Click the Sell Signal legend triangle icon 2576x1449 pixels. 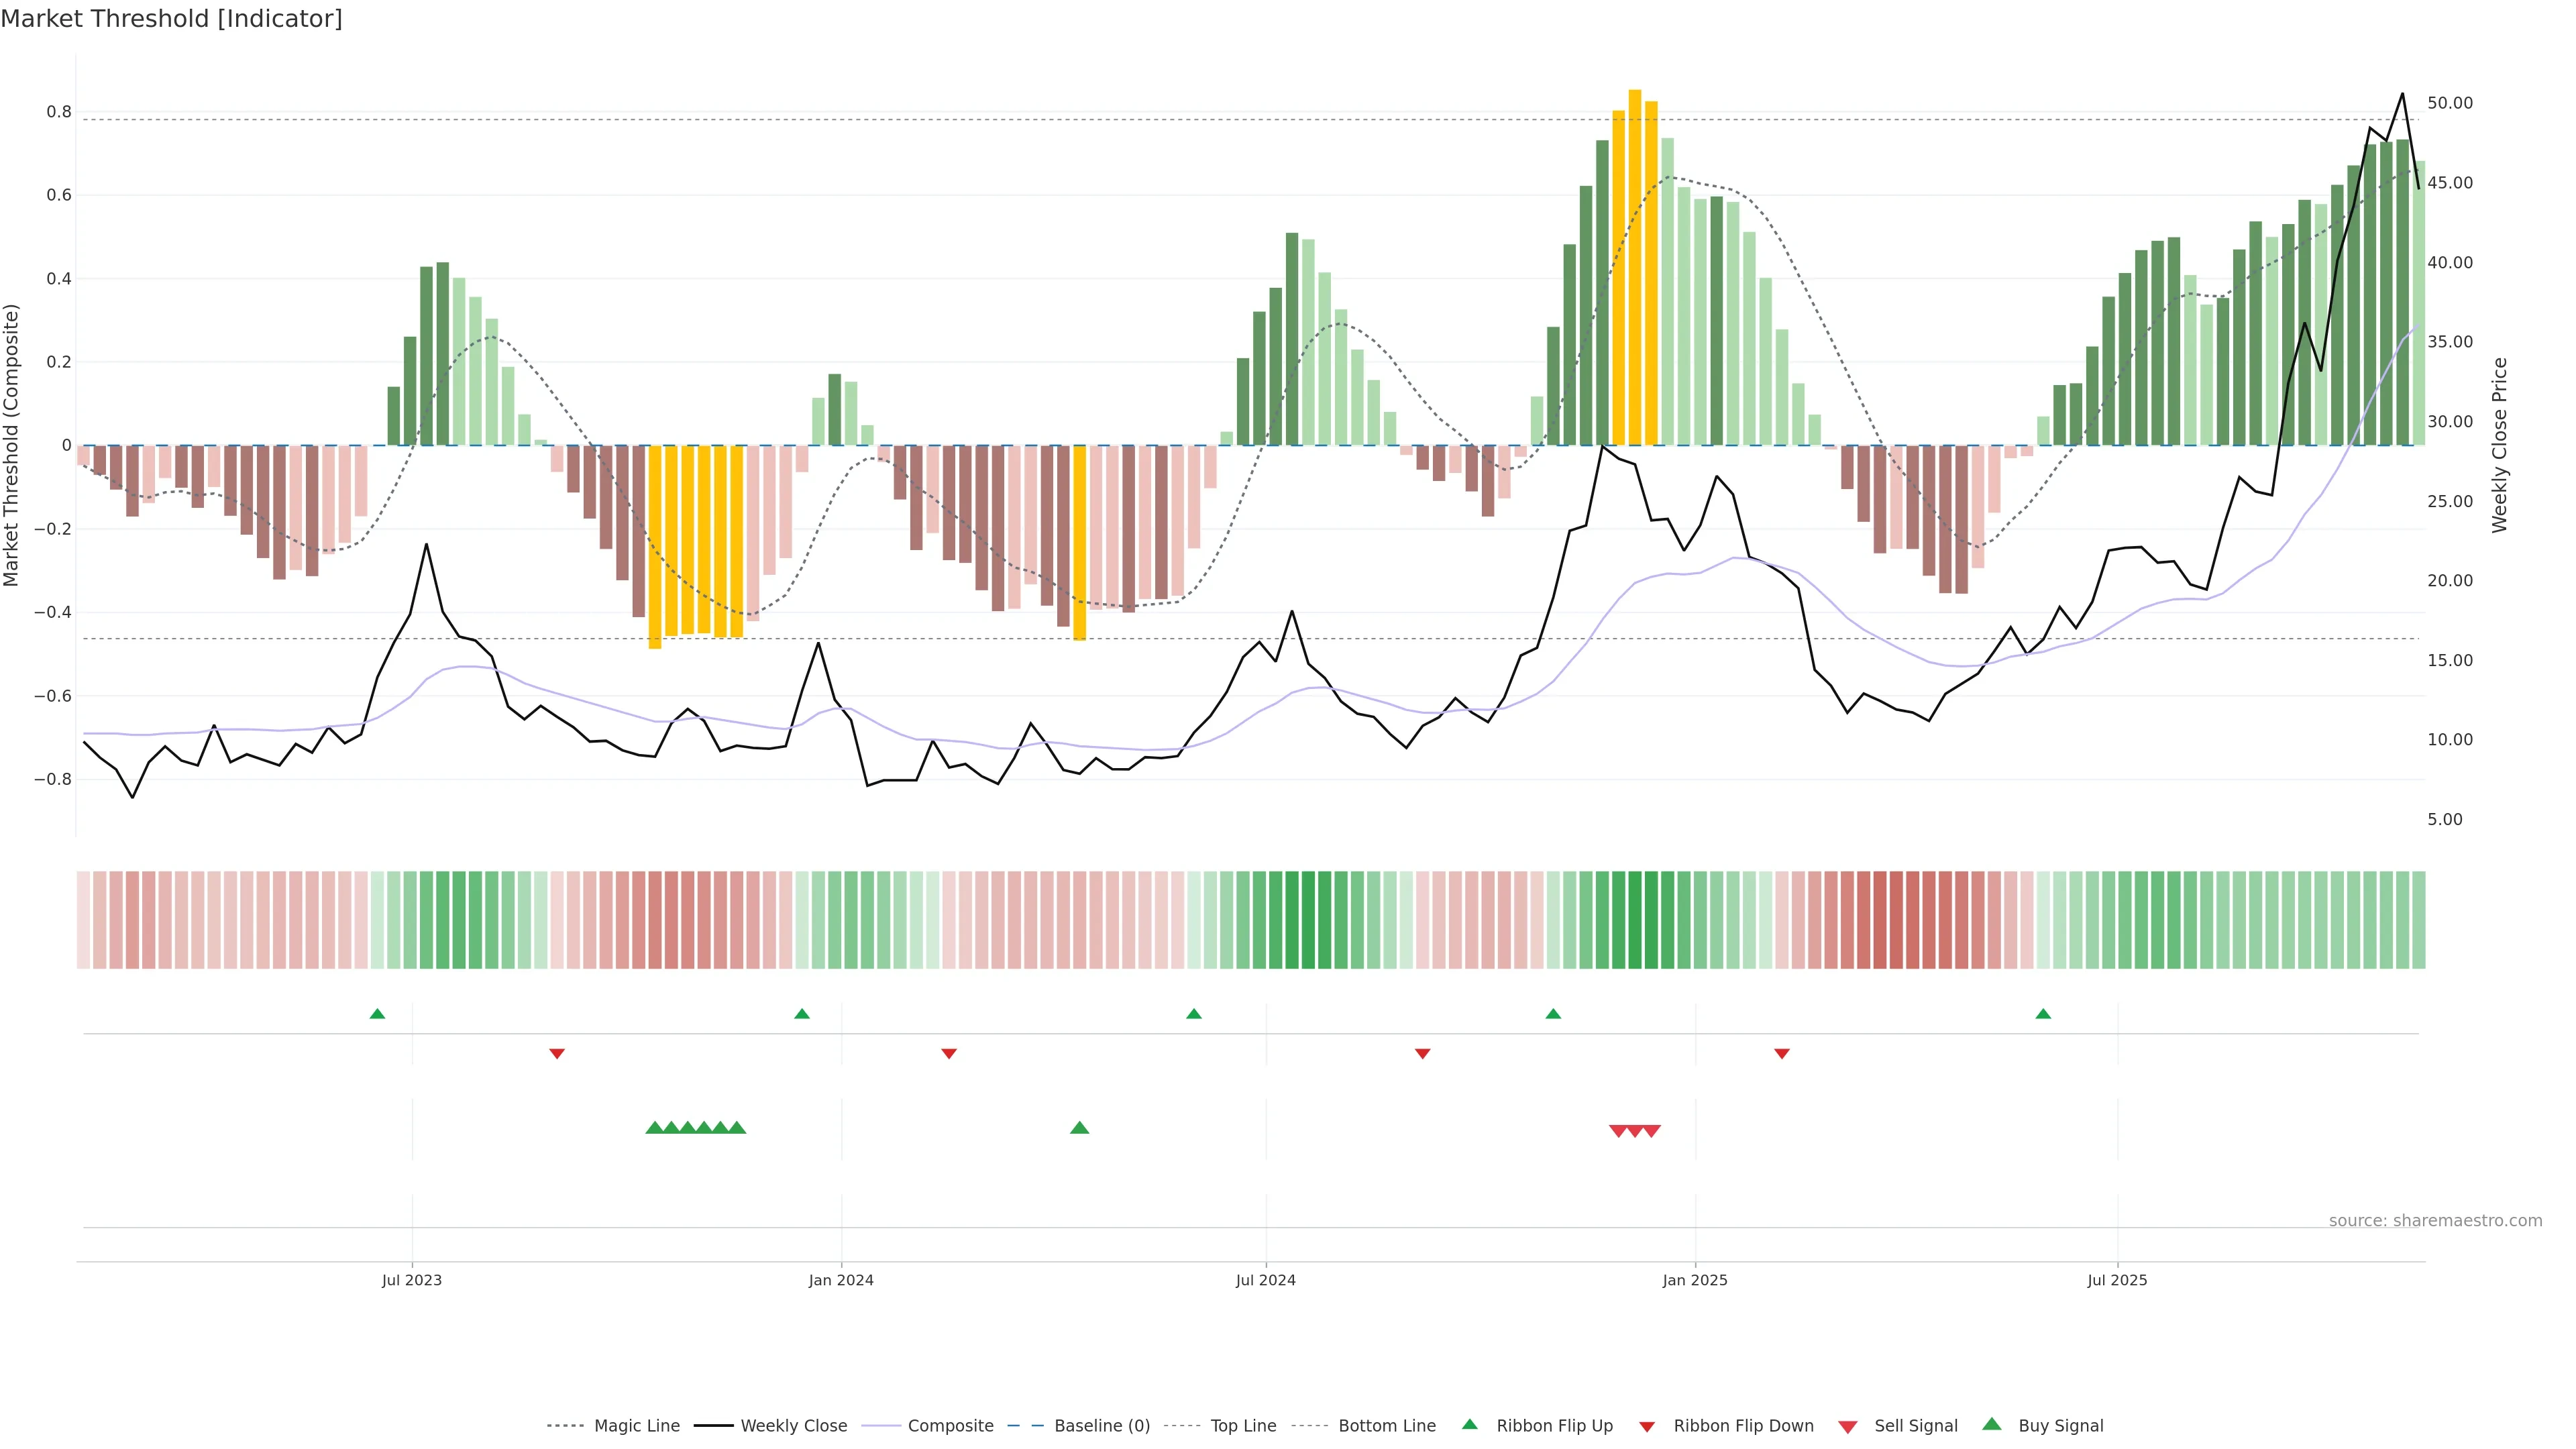click(1848, 1426)
